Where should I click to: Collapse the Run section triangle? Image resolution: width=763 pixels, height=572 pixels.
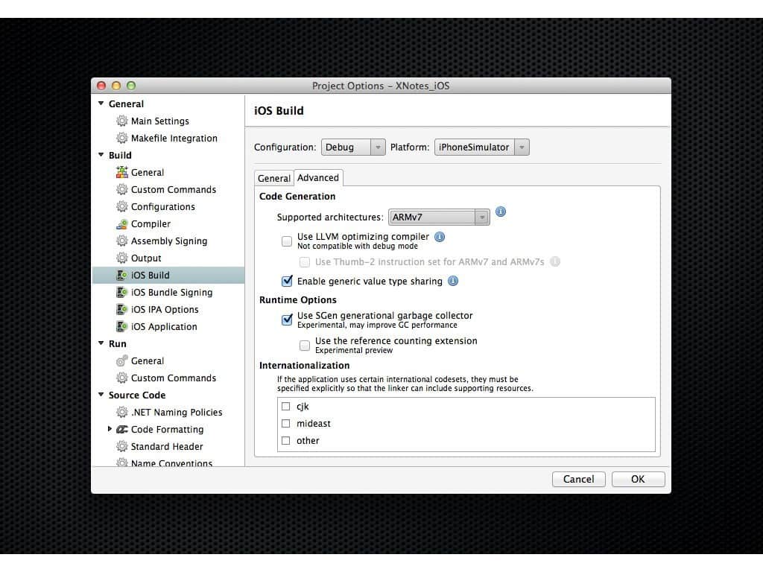[101, 343]
